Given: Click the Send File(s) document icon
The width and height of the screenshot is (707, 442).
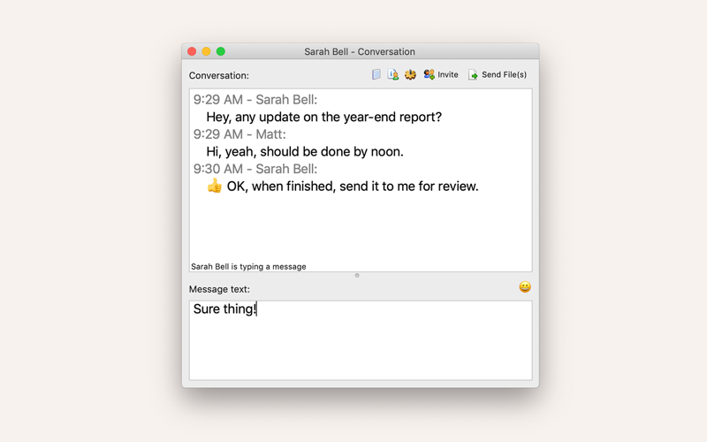Looking at the screenshot, I should [x=473, y=75].
